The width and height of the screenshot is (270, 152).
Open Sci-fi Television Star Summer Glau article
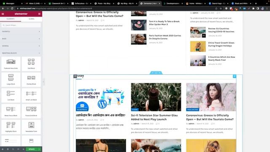tap(154, 117)
